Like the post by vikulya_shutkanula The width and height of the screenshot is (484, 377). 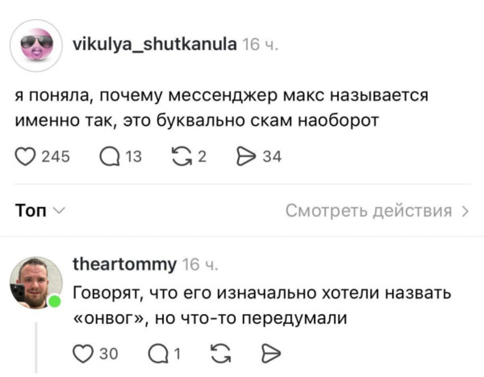pyautogui.click(x=26, y=155)
